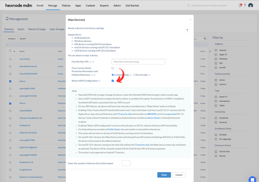Screen dimensions: 259x182
Task: Check the One-To-One school filter
Action: point(216,152)
